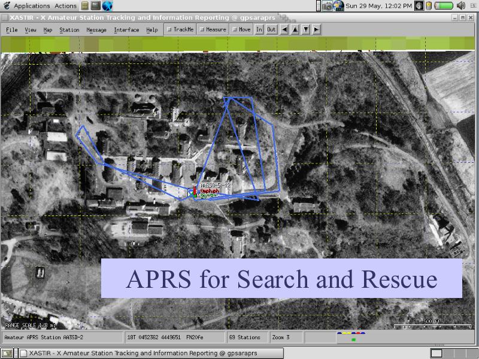Click the 'RANGE SCALE 1/8 mi' map text
479x359 pixels.
pyautogui.click(x=31, y=325)
